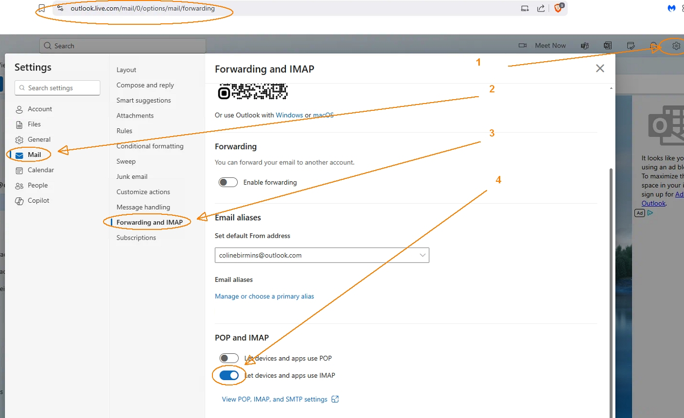Viewport: 684px width, 418px height.
Task: Click the Windows link for Outlook app
Action: (289, 115)
